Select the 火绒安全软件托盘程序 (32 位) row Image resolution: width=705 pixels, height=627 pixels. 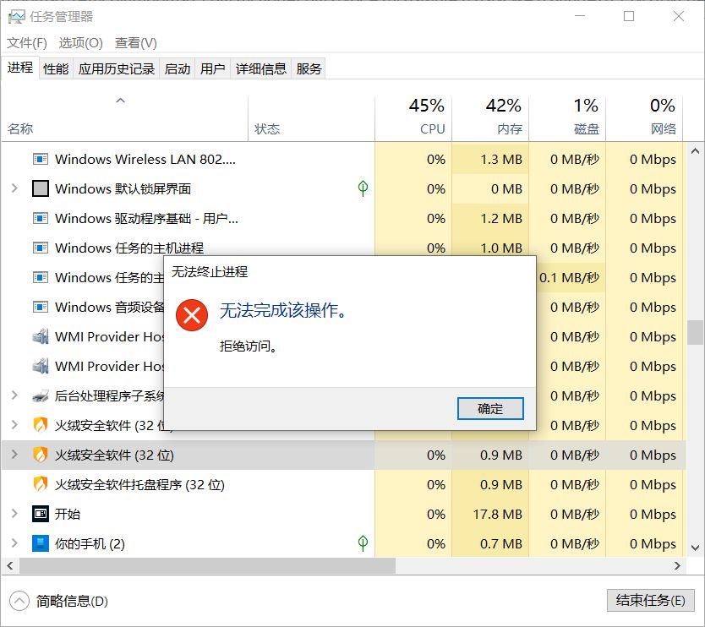coord(344,484)
